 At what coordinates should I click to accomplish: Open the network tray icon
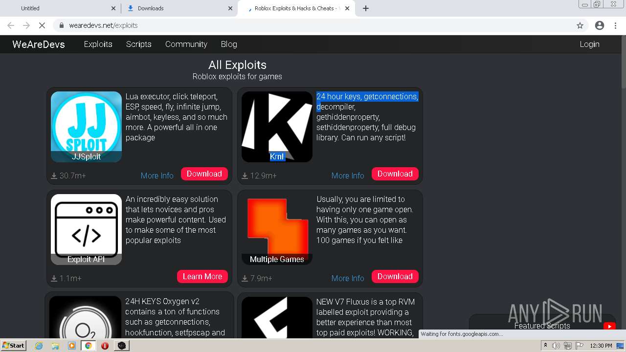[568, 346]
